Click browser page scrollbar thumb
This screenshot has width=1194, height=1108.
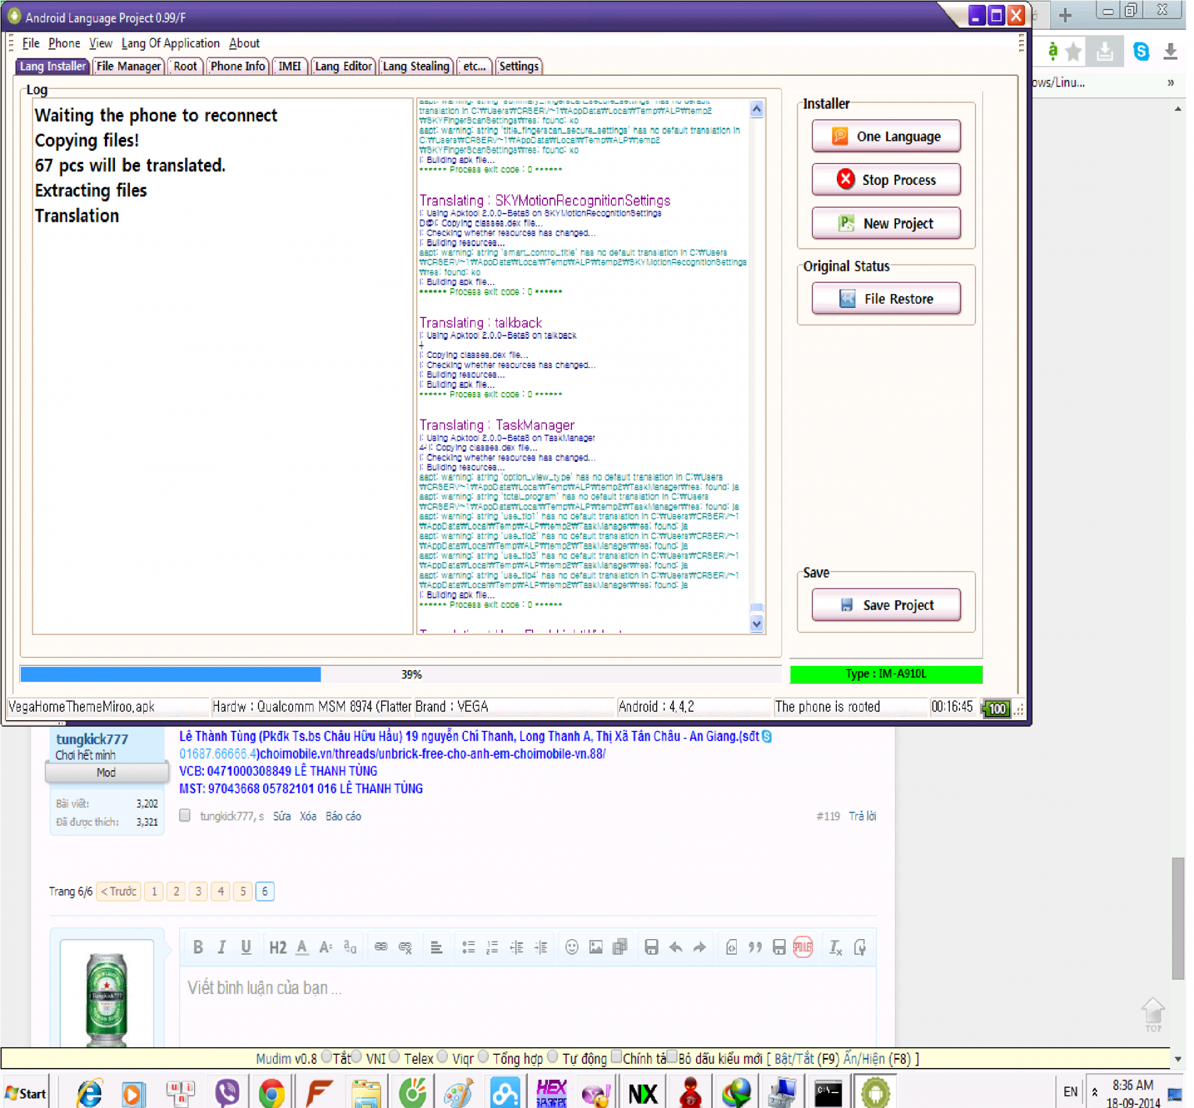point(1178,918)
